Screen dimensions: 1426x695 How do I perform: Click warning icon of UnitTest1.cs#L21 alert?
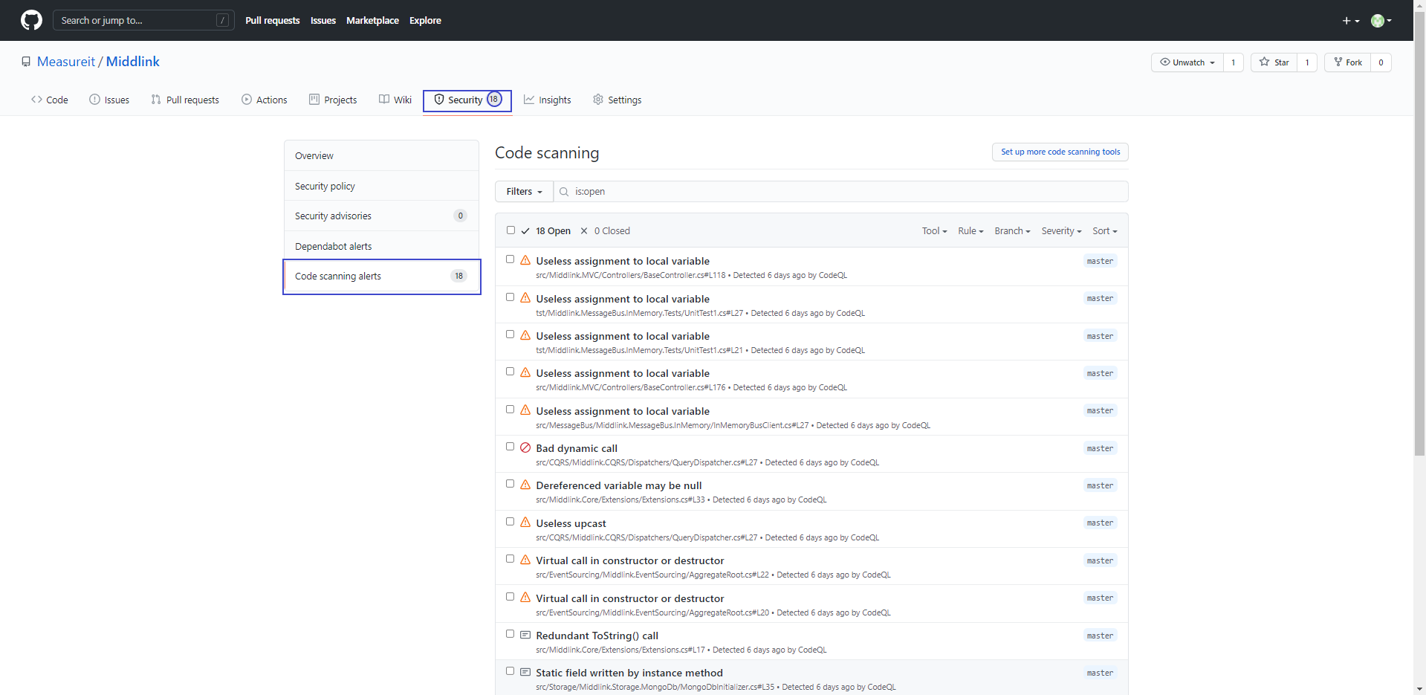(525, 335)
